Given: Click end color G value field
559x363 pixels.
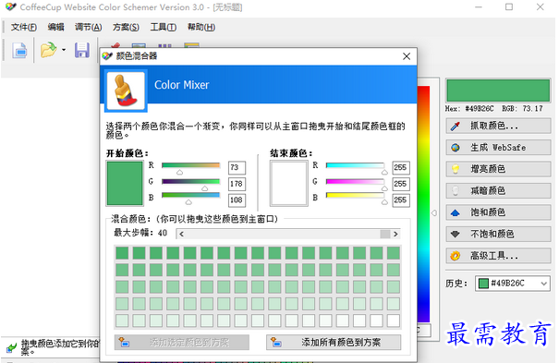Looking at the screenshot, I should pos(401,184).
